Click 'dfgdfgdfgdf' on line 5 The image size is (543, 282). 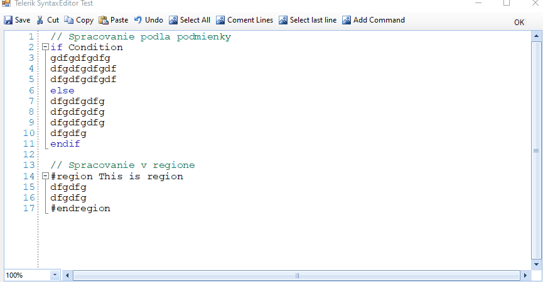(83, 80)
